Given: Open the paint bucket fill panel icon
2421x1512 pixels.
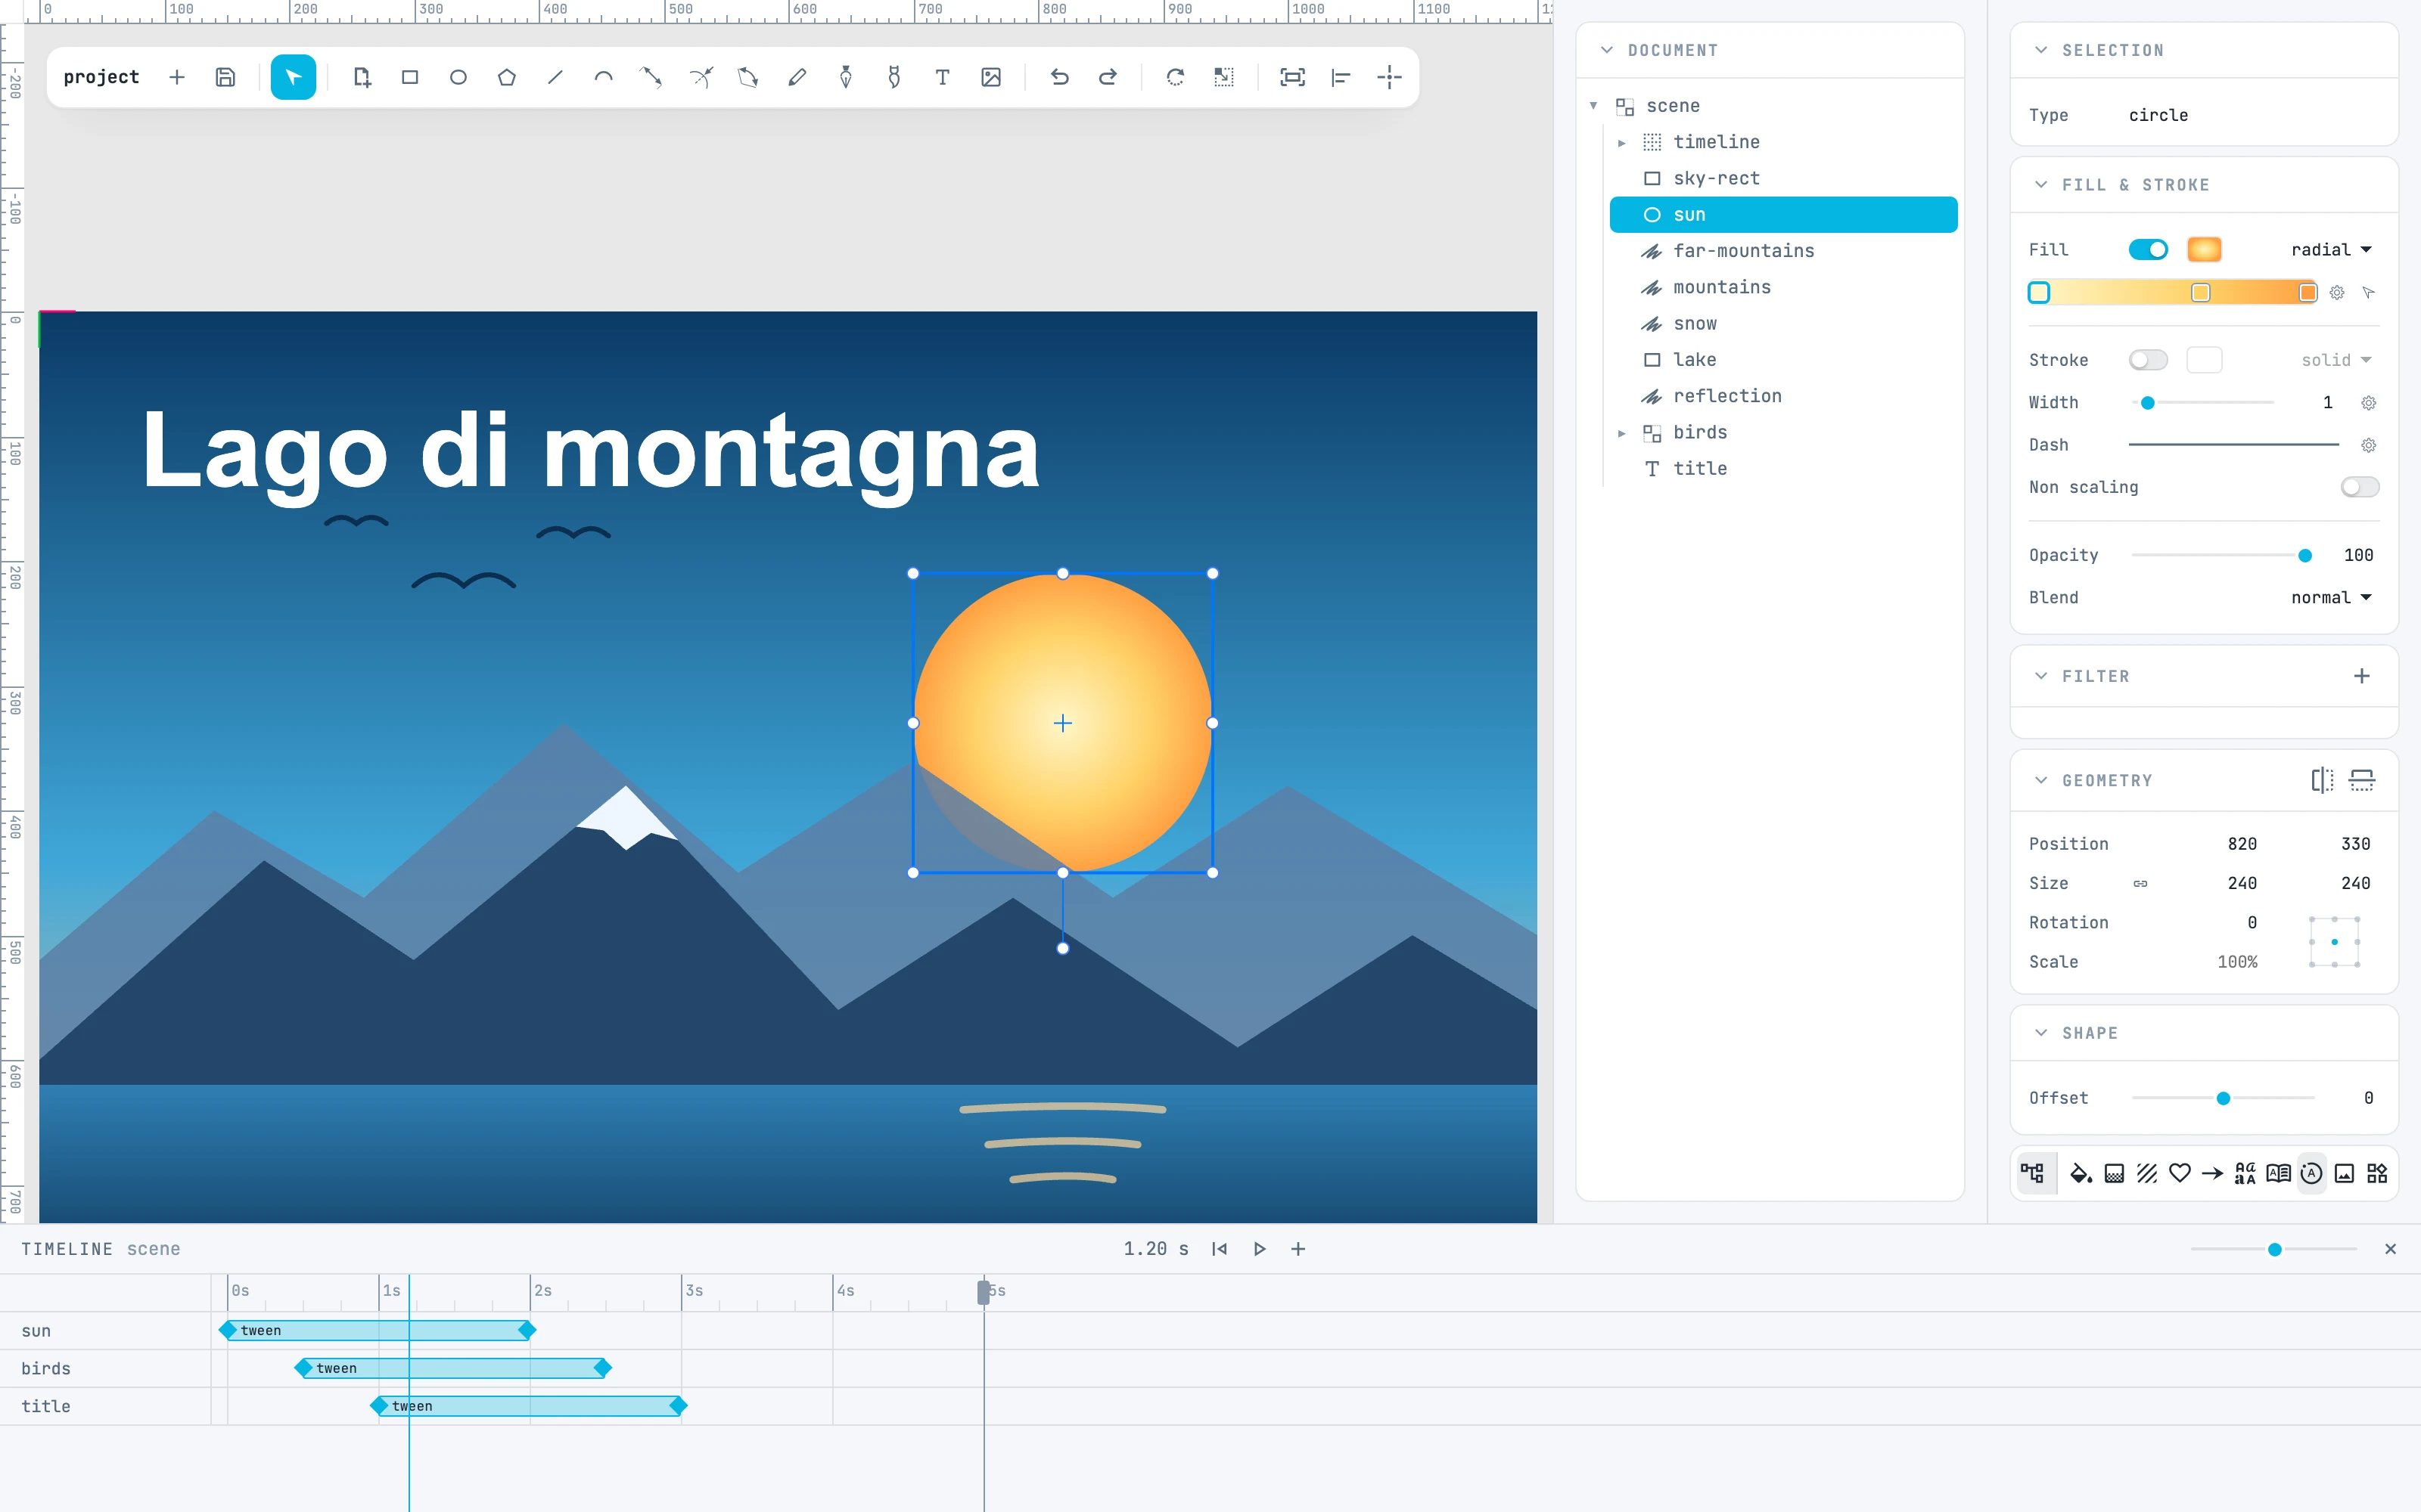Looking at the screenshot, I should [x=2081, y=1173].
